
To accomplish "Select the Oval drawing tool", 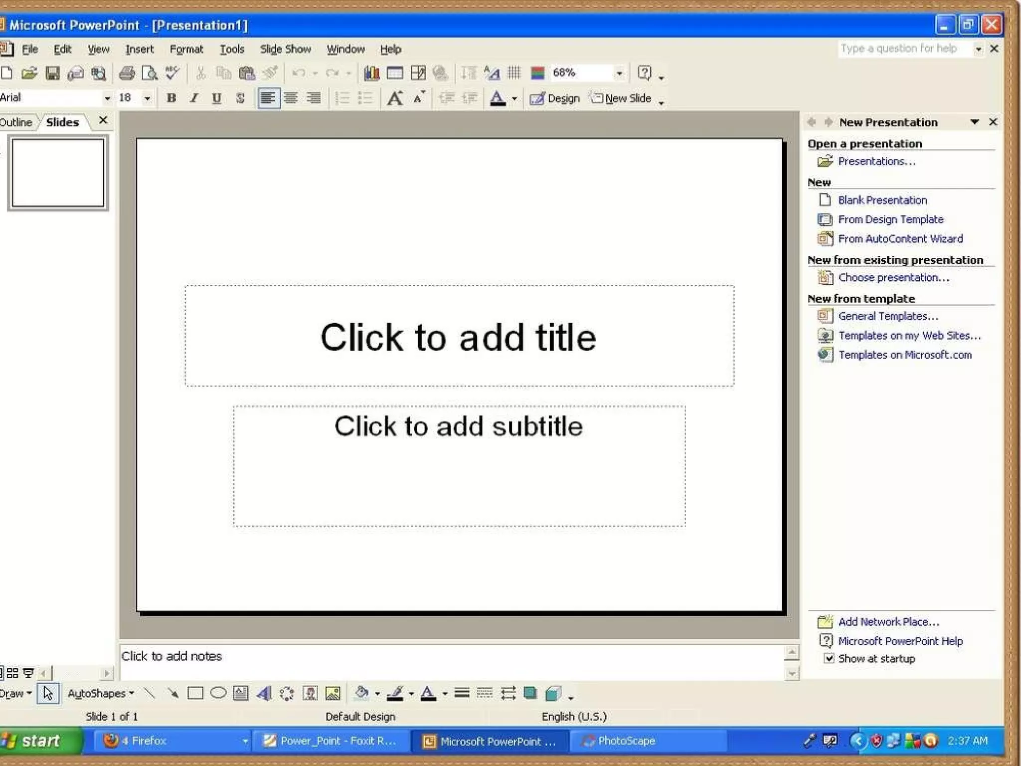I will 218,693.
